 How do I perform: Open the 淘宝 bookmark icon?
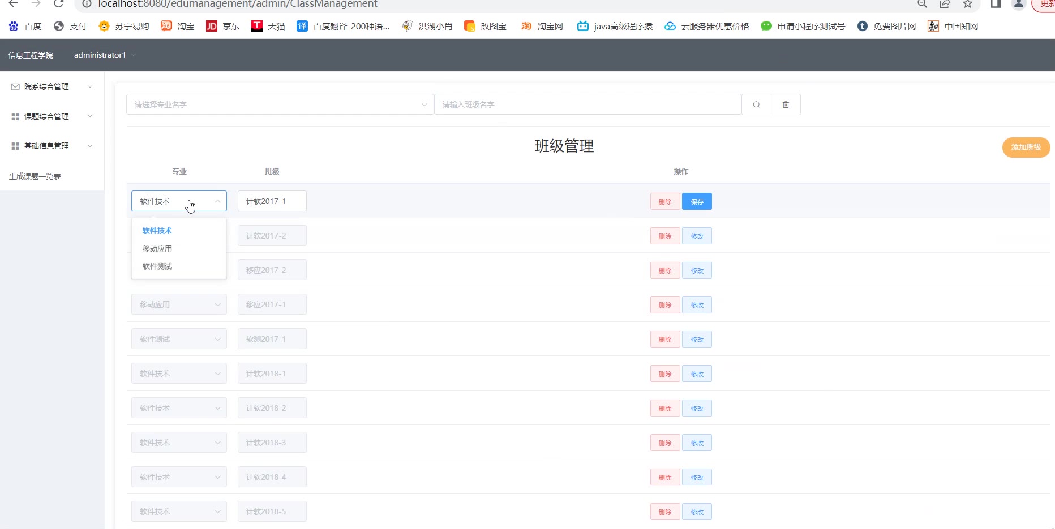[166, 26]
